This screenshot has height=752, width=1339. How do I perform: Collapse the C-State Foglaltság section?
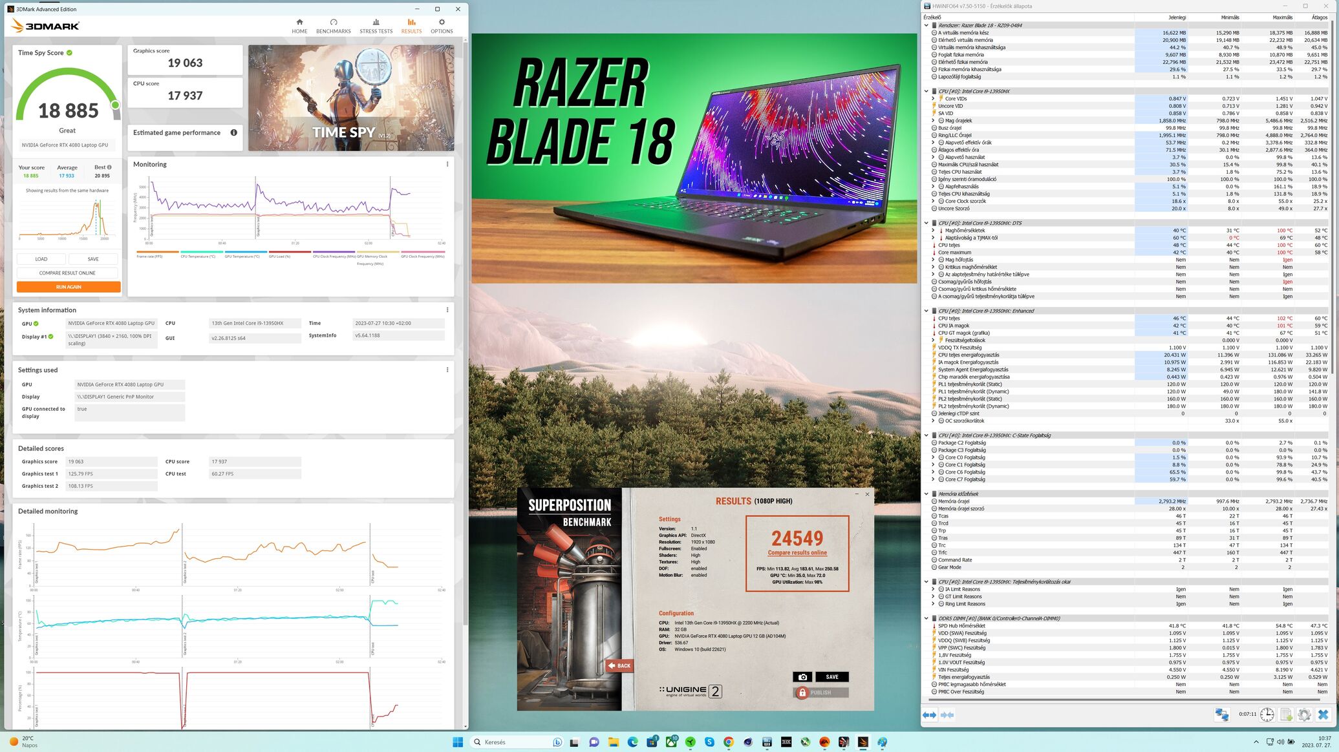point(927,435)
